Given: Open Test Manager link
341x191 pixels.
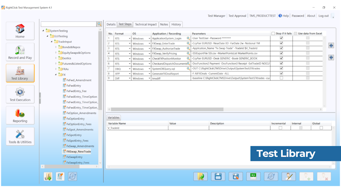Looking at the screenshot, I should (x=216, y=16).
